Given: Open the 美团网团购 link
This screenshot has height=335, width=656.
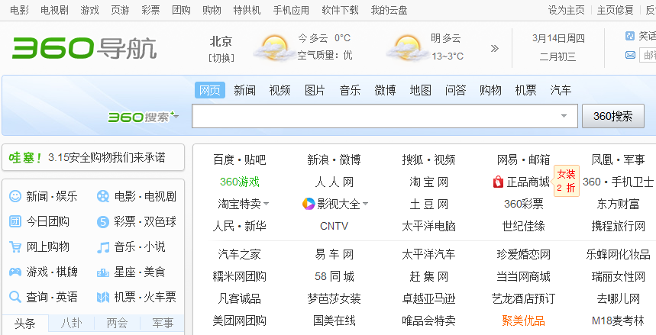Looking at the screenshot, I should coord(239,321).
